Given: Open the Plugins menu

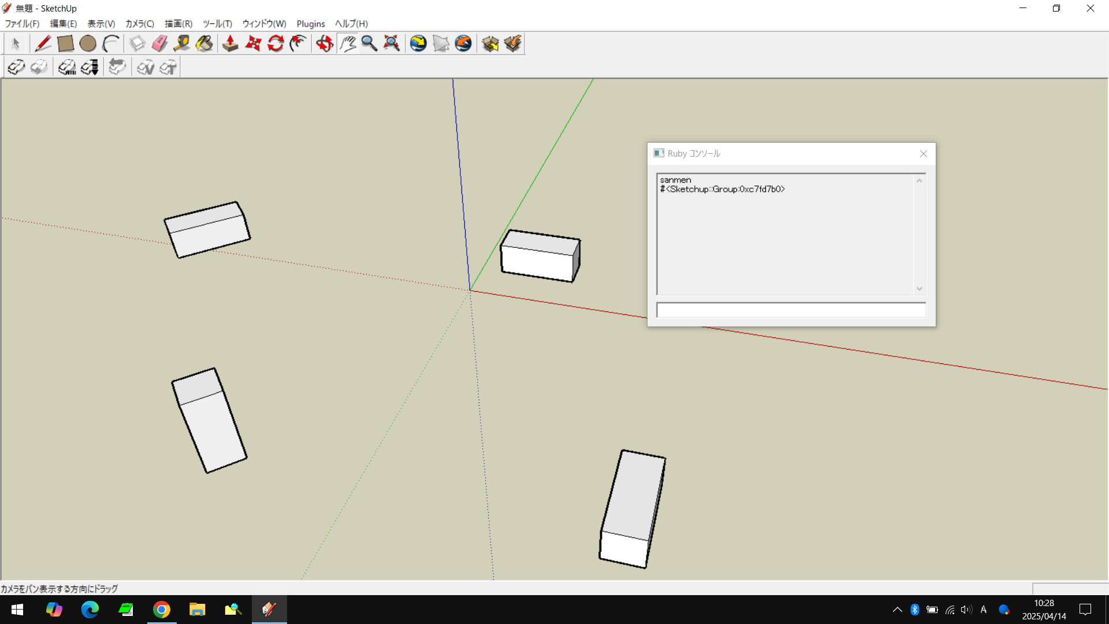Looking at the screenshot, I should [x=310, y=24].
